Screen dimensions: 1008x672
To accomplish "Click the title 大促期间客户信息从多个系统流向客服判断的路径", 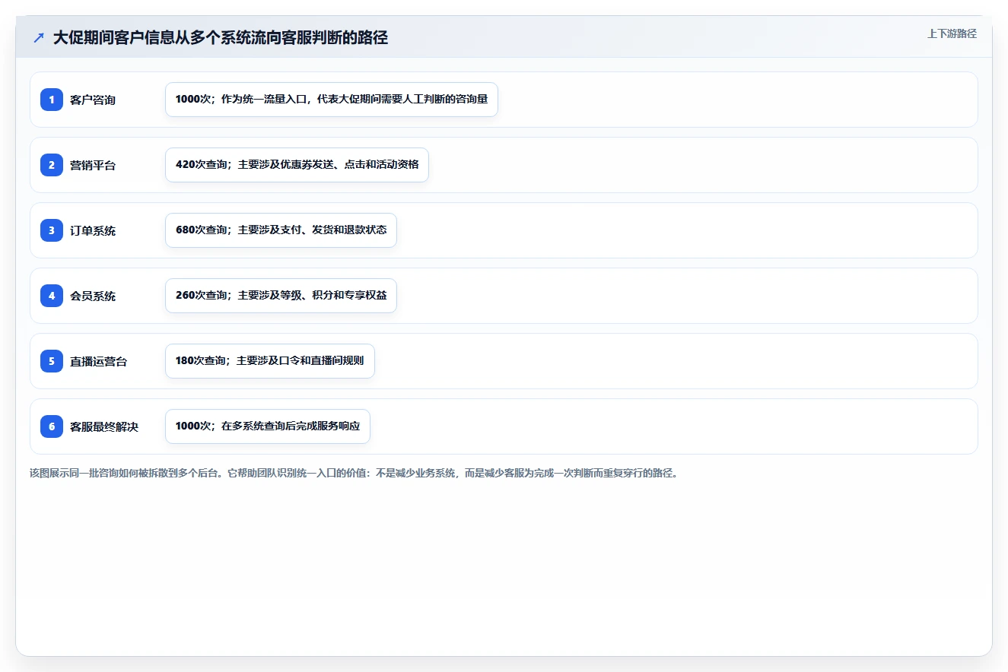I will pyautogui.click(x=221, y=37).
